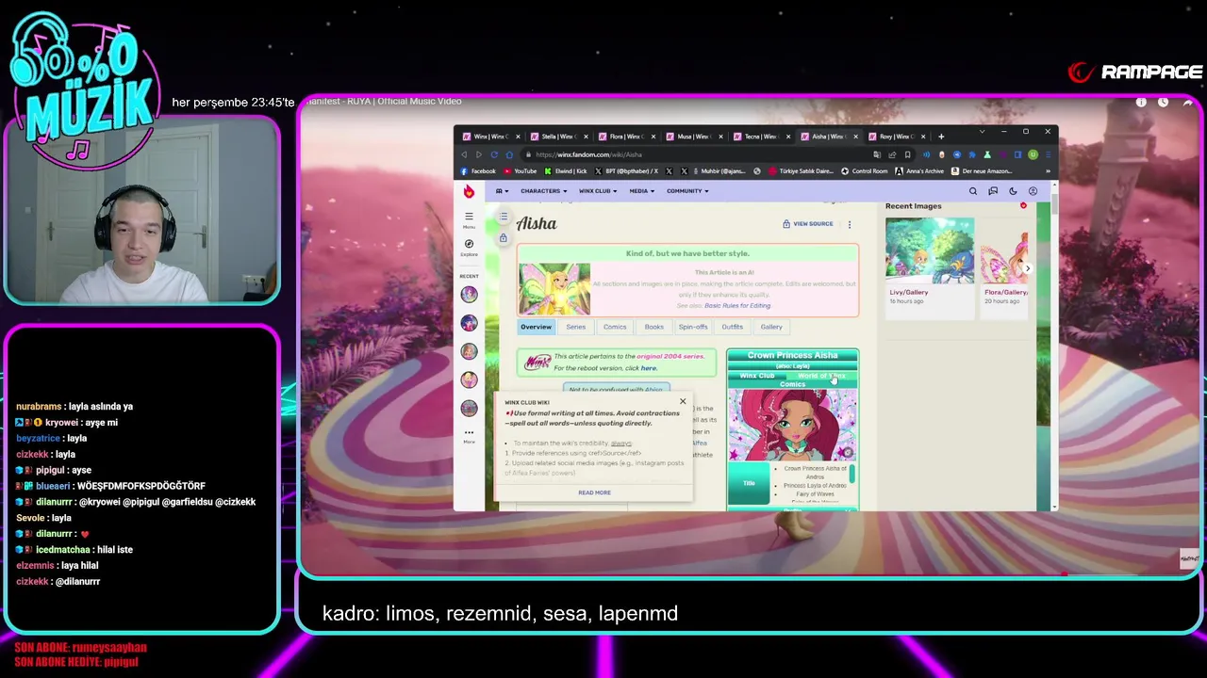Open the Explore compass icon in sidebar
1207x678 pixels.
469,244
